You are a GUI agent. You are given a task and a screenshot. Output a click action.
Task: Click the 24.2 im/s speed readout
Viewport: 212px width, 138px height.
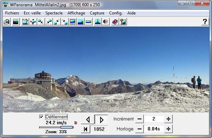pyautogui.click(x=56, y=123)
